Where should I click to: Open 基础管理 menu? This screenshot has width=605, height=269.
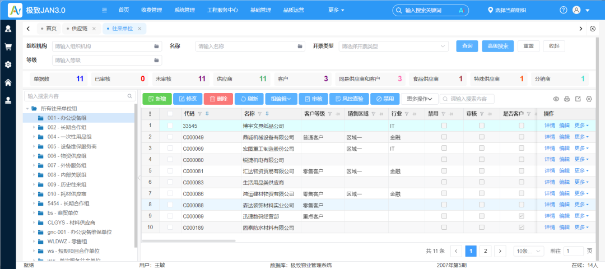tap(260, 10)
